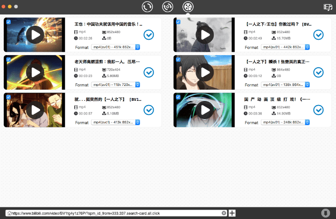
Task: Click the blue checkmark on the 5.80MB video
Action: coord(148,72)
